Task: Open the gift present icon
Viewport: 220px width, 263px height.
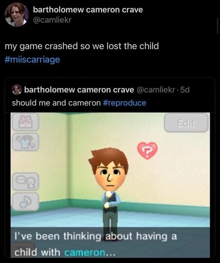Action: click(x=26, y=122)
